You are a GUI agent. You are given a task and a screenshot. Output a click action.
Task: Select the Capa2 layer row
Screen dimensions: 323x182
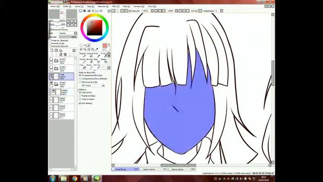[62, 108]
